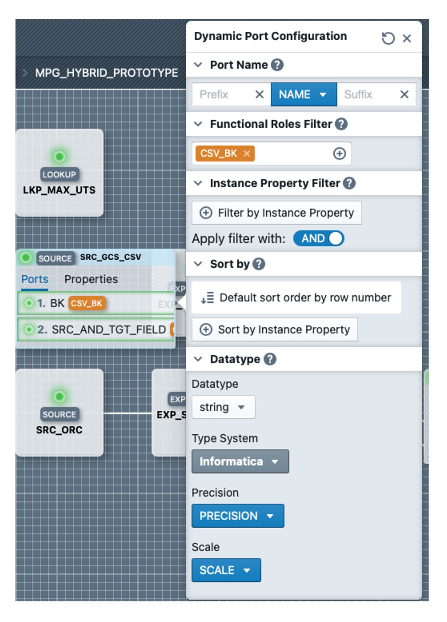Switch to the Properties tab
This screenshot has height=622, width=447.
[x=91, y=279]
